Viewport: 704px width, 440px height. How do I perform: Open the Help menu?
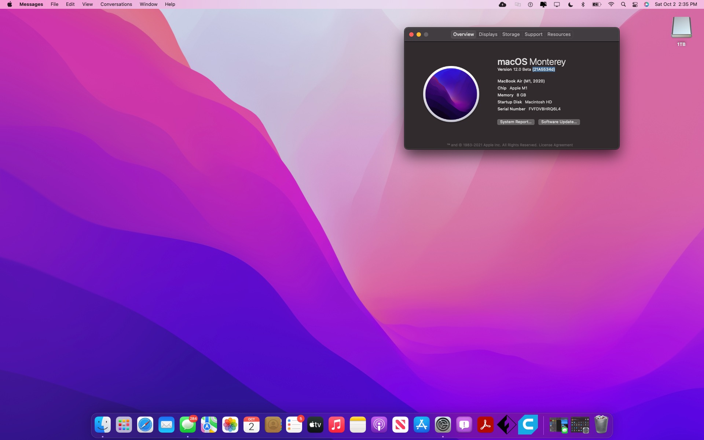[x=170, y=4]
